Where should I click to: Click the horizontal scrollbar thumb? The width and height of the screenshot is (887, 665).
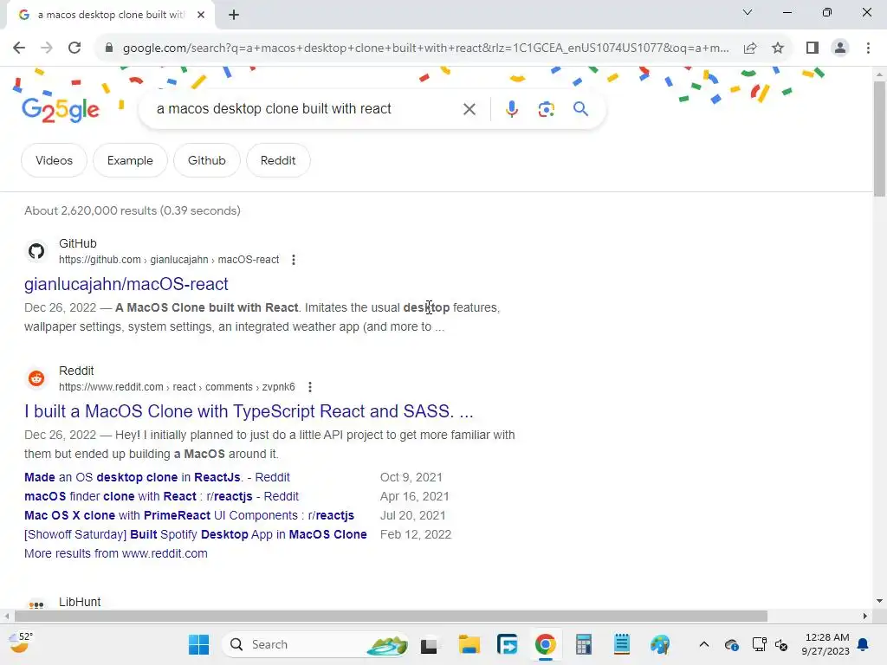391,616
